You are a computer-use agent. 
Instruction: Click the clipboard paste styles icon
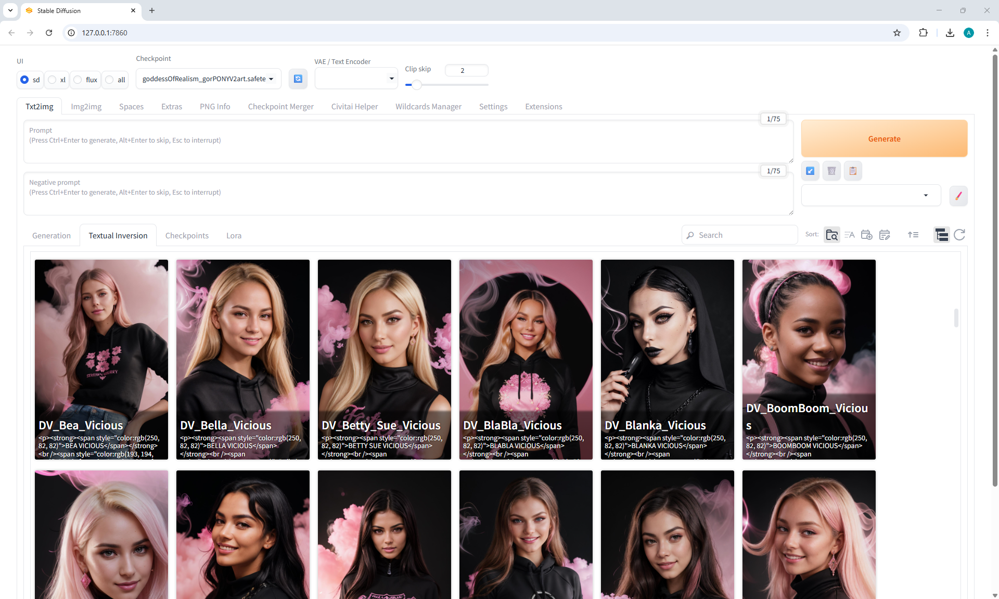coord(853,171)
